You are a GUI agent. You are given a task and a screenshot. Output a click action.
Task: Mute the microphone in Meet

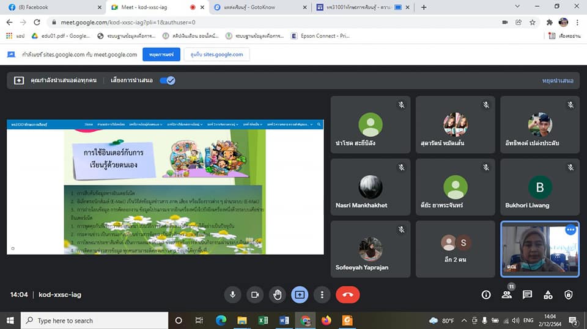coord(232,294)
